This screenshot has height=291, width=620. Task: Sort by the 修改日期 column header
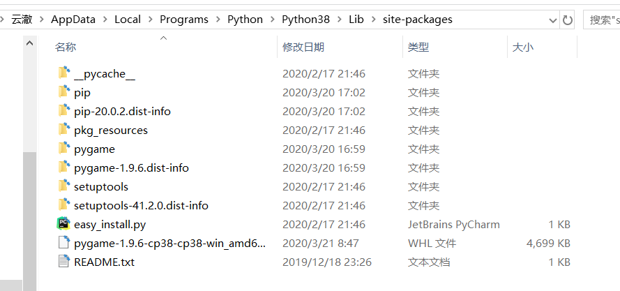(303, 47)
